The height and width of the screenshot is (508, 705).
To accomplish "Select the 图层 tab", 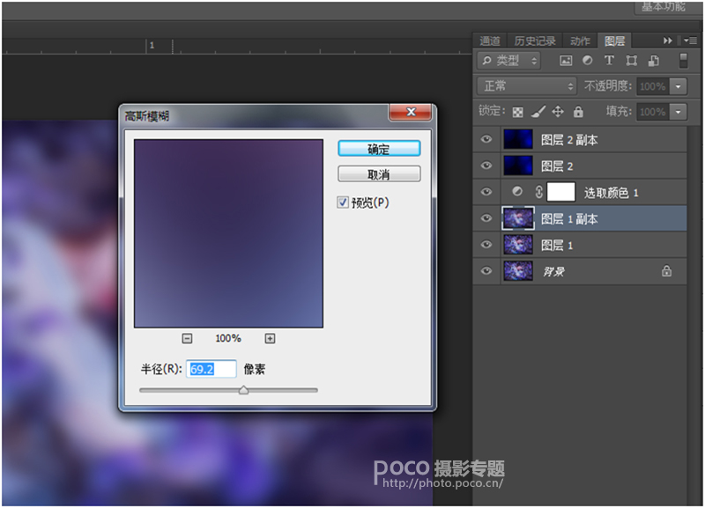I will [x=614, y=41].
